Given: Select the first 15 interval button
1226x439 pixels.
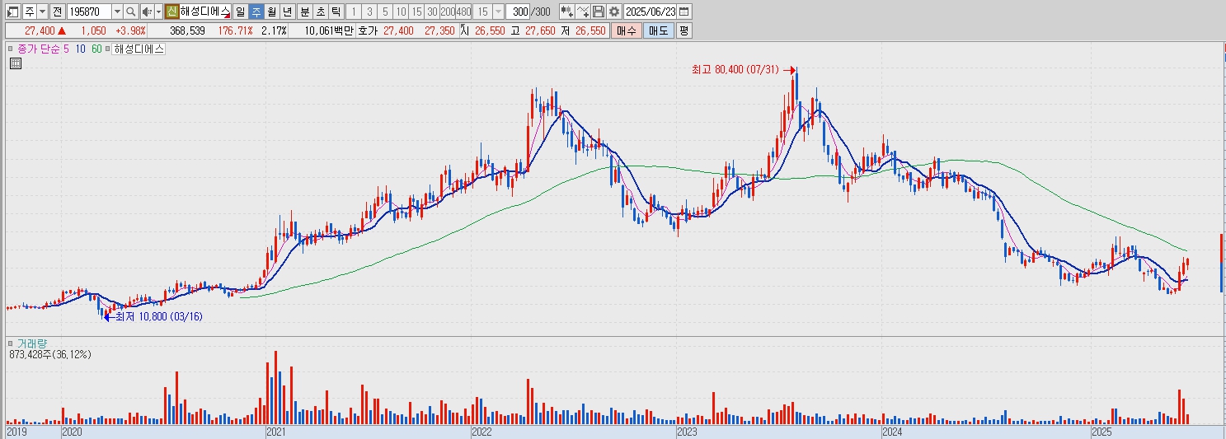Looking at the screenshot, I should (416, 12).
